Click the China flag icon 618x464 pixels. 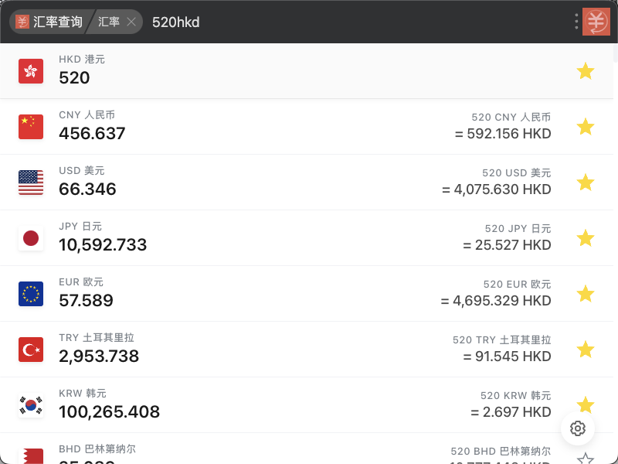(31, 127)
